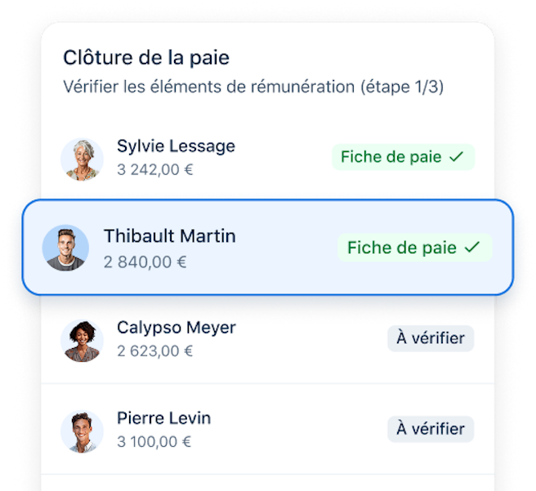Image resolution: width=536 pixels, height=491 pixels.
Task: Click the checkmark in Sylvie Lessage's badge
Action: pyautogui.click(x=456, y=157)
